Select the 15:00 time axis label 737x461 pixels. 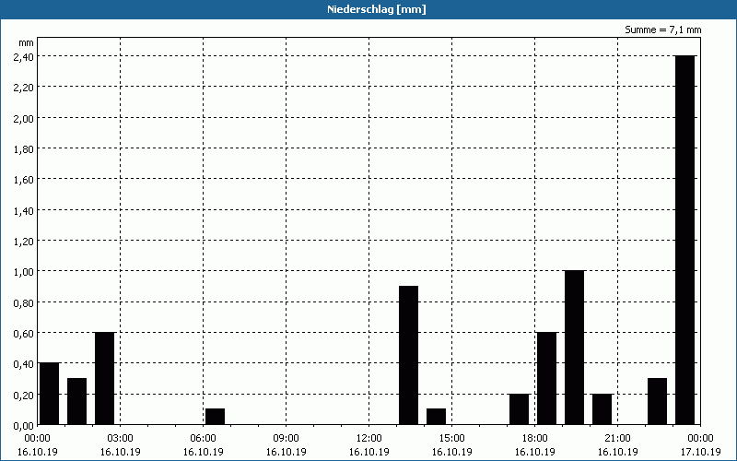[x=451, y=439]
